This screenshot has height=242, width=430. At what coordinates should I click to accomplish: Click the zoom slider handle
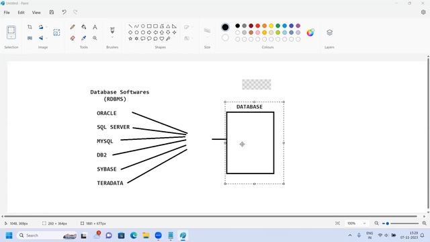pos(387,223)
